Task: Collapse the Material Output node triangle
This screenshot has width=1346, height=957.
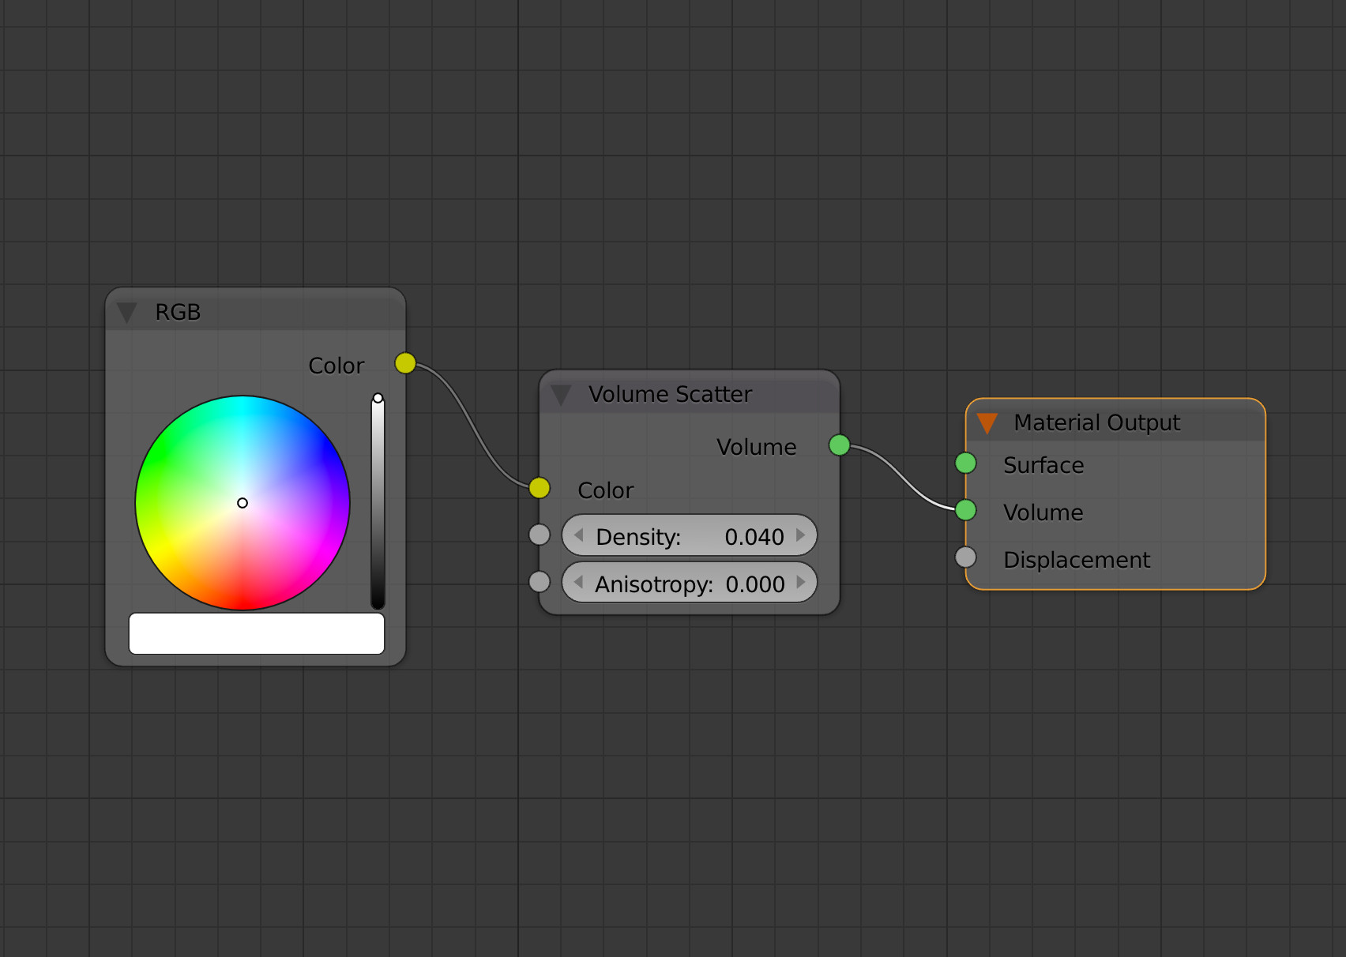Action: pos(987,423)
